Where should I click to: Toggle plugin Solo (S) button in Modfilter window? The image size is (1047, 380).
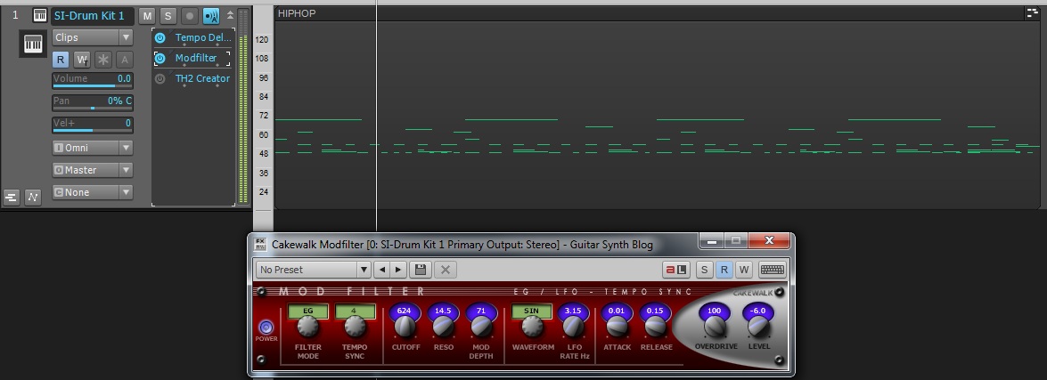pos(704,270)
